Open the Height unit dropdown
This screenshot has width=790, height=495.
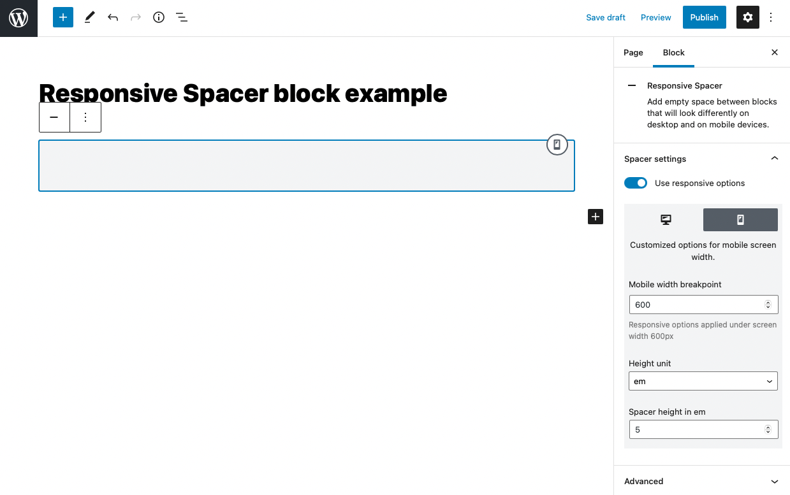point(703,381)
